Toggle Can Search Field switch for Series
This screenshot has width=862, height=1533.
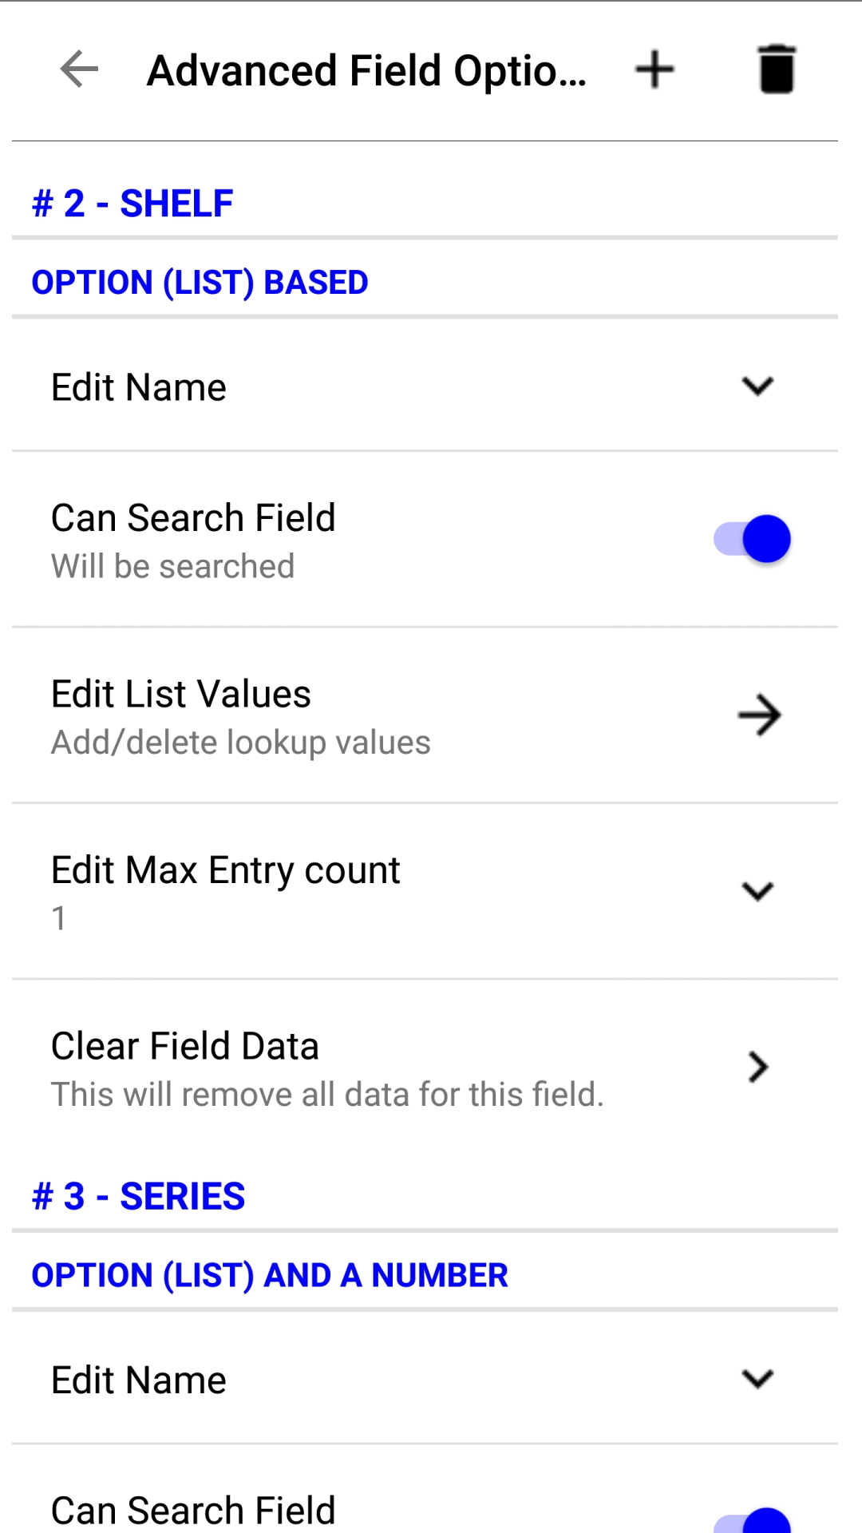[752, 1520]
